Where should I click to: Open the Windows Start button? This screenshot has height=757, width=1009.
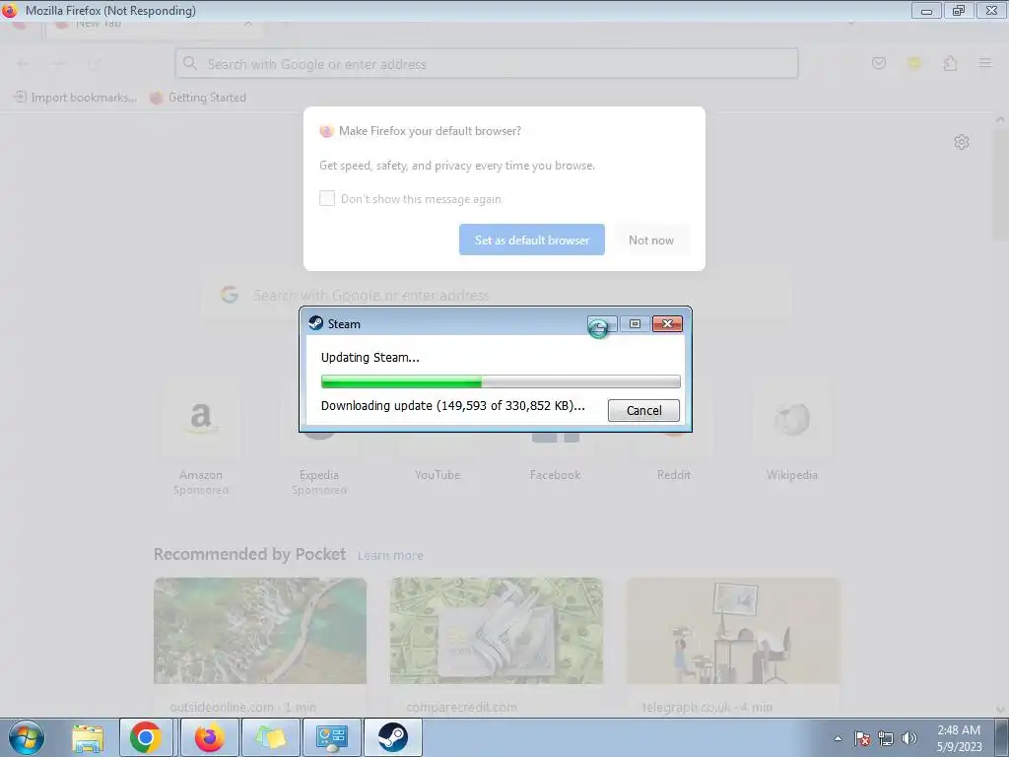pos(27,737)
